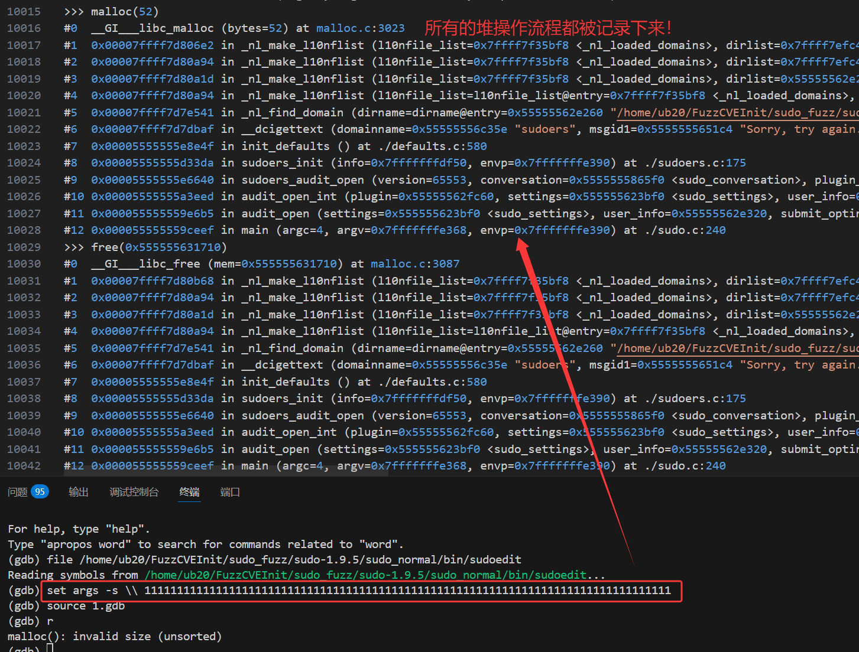
Task: Click './sudo.c:240' on line 10042
Action: [x=685, y=466]
